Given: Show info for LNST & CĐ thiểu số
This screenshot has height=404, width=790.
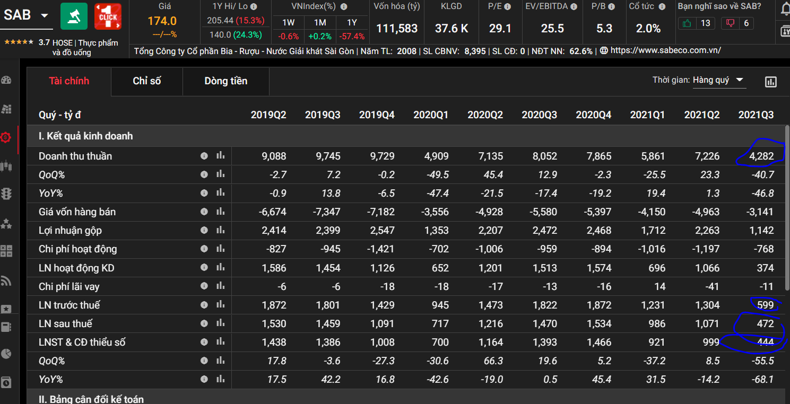Looking at the screenshot, I should [204, 342].
